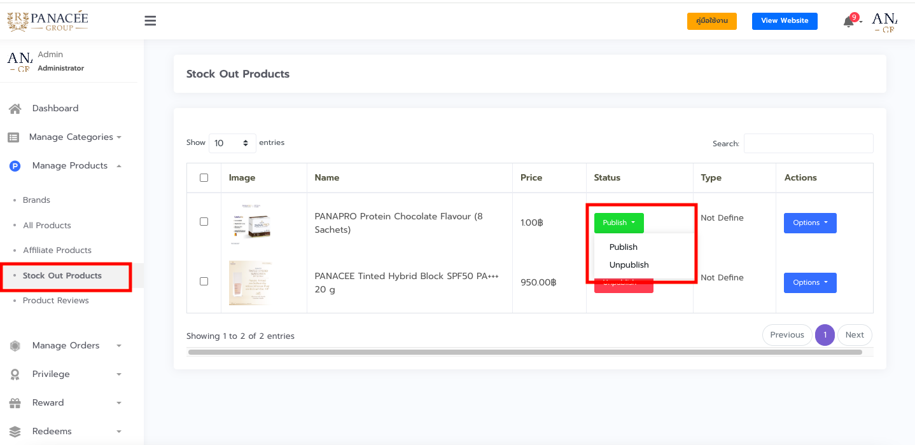Open the Tinted Hybrid Block product thumbnail

point(252,283)
